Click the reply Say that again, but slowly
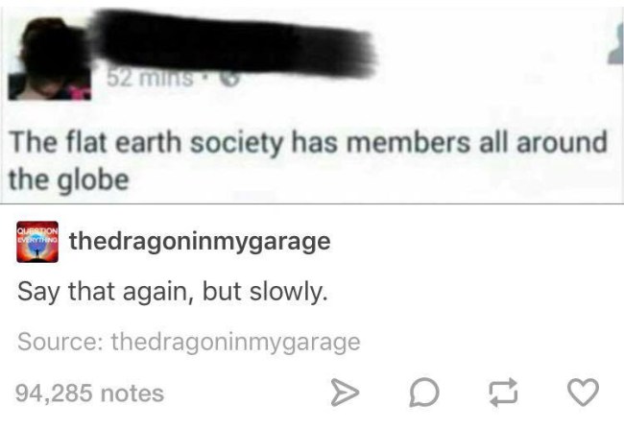Screen dimensions: 624x429 tap(173, 292)
